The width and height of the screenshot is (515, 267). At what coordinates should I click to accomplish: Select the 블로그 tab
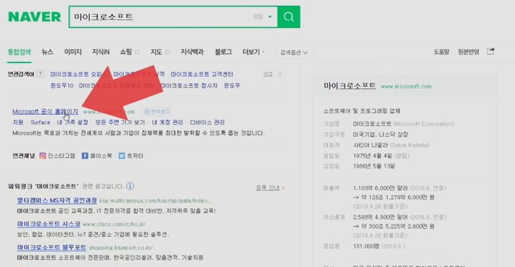coord(223,51)
